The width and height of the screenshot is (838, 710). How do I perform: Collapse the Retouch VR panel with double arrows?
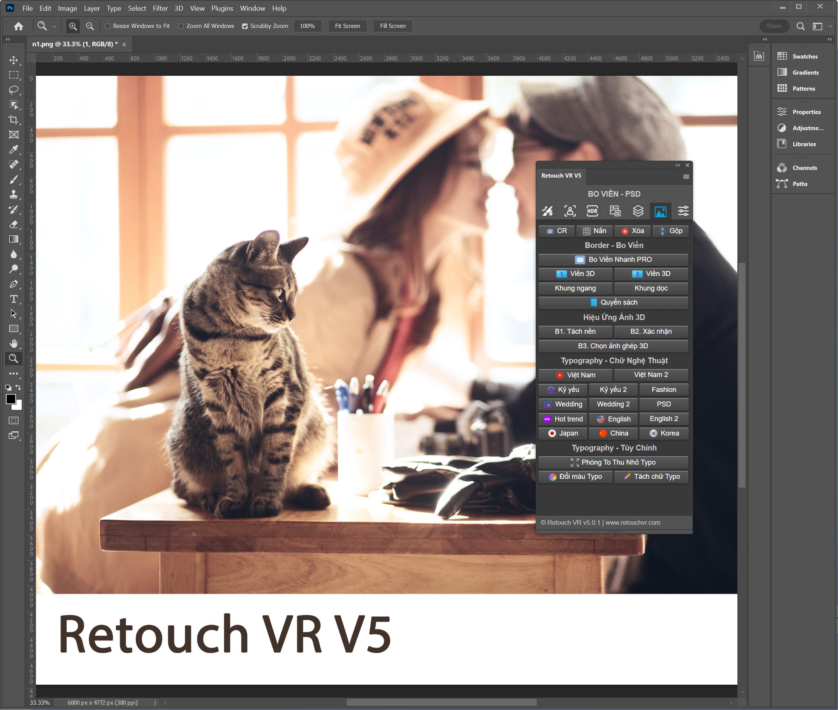[x=678, y=165]
